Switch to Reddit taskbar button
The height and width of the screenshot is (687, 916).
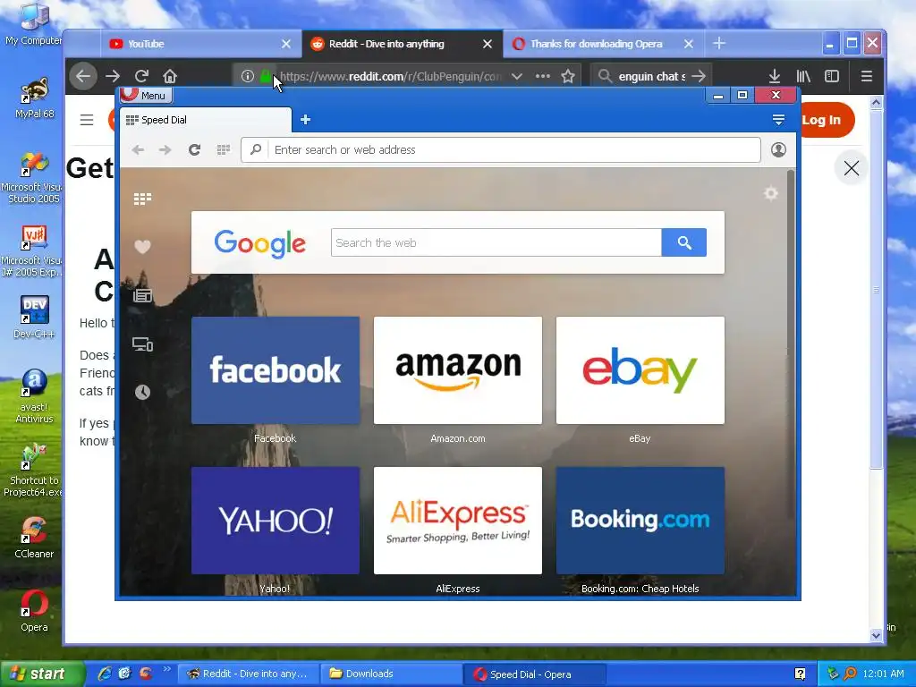249,674
